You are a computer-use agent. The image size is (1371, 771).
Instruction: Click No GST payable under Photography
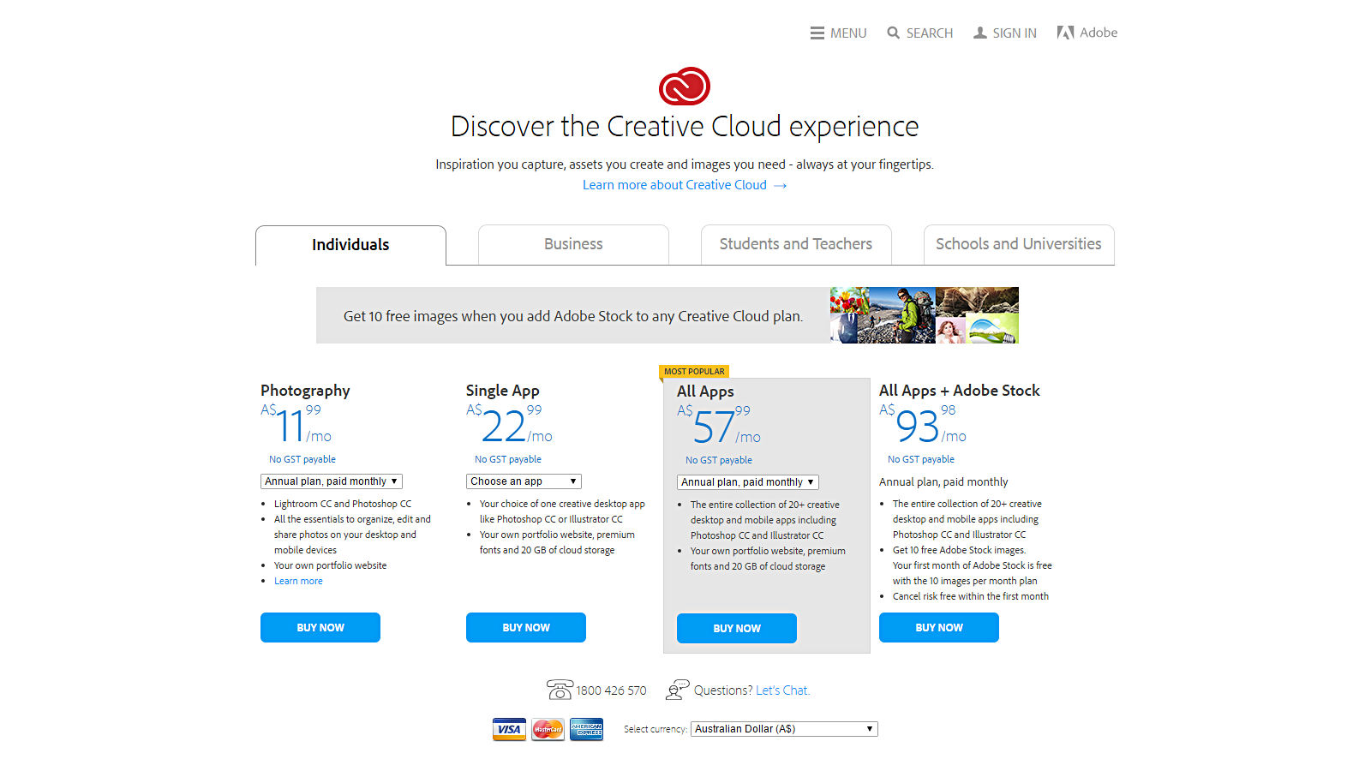[x=302, y=459]
